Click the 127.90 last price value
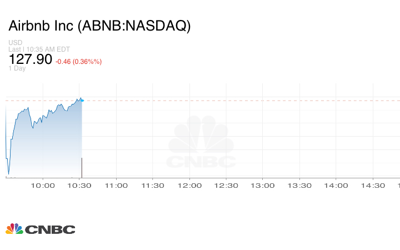 coord(31,59)
